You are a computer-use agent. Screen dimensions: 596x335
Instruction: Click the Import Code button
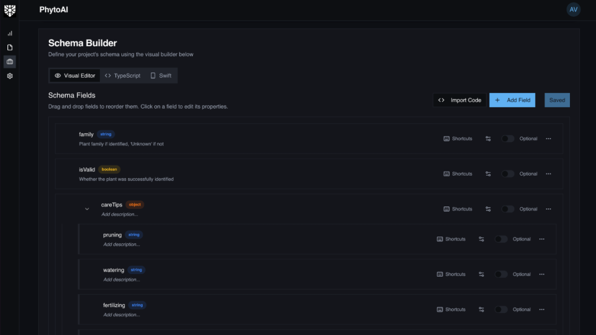click(x=459, y=100)
